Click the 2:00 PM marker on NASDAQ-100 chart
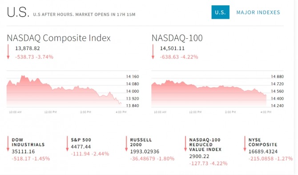Viewport: 298px width, 175px height. coord(230,112)
